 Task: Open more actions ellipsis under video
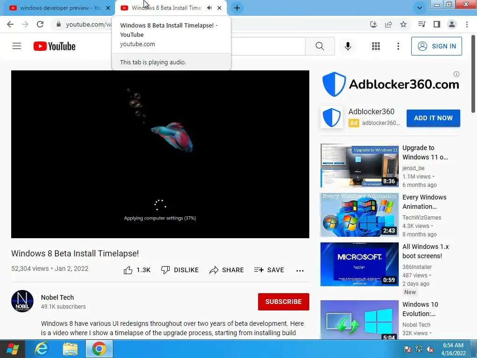[300, 271]
